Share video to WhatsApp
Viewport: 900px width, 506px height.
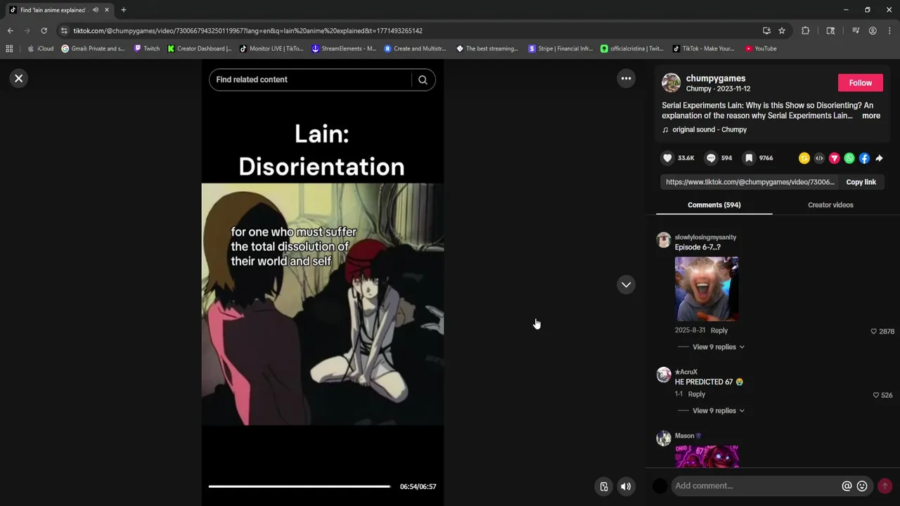coord(849,158)
